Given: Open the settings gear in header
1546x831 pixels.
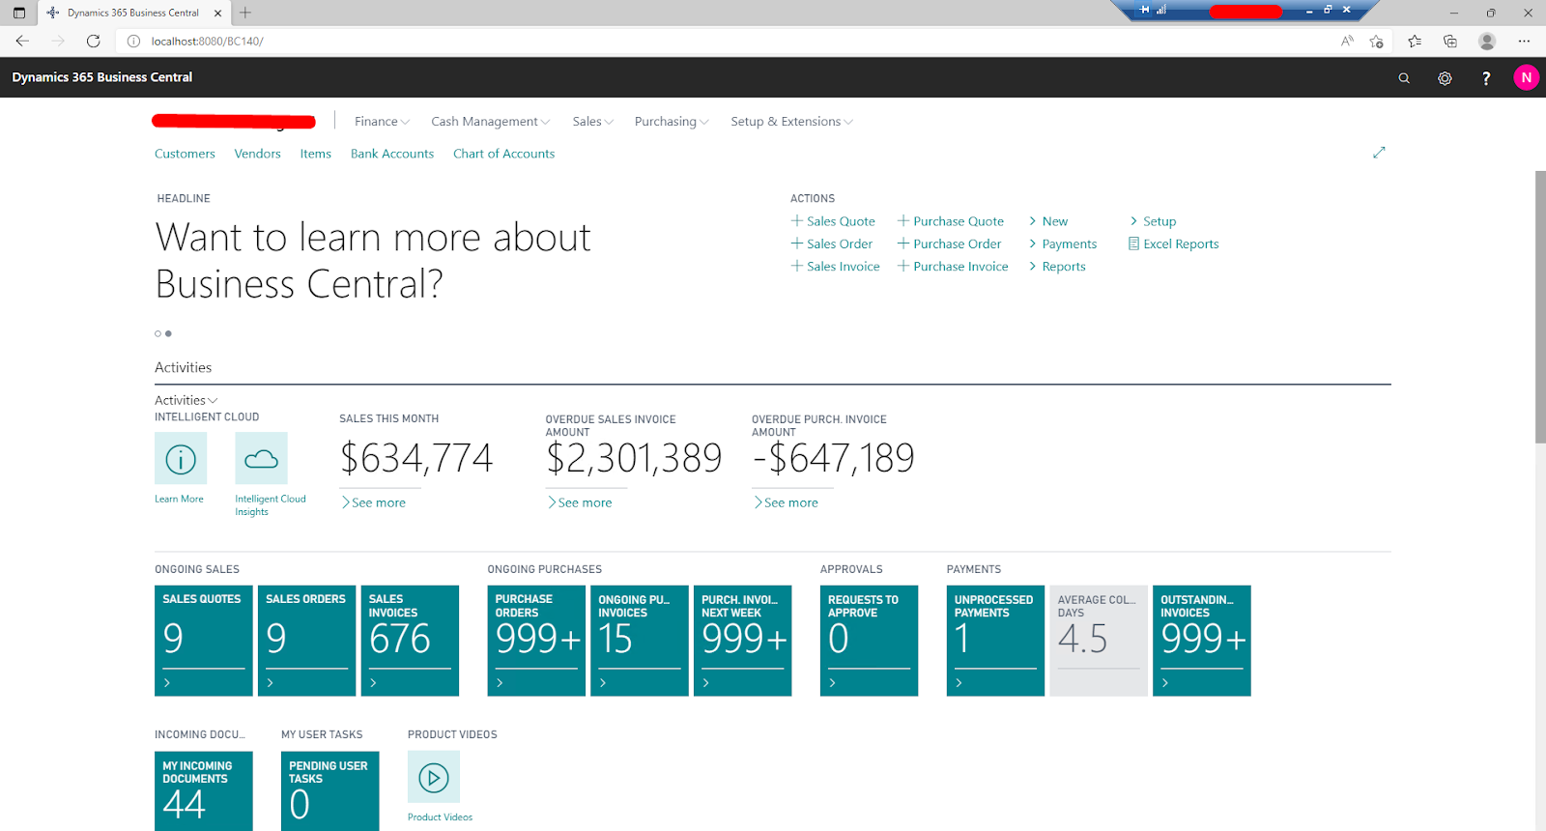Looking at the screenshot, I should pyautogui.click(x=1445, y=78).
